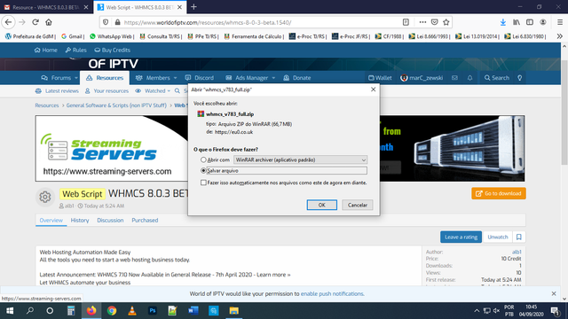Open 'Latest reviews' sub-navigation link

57,90
